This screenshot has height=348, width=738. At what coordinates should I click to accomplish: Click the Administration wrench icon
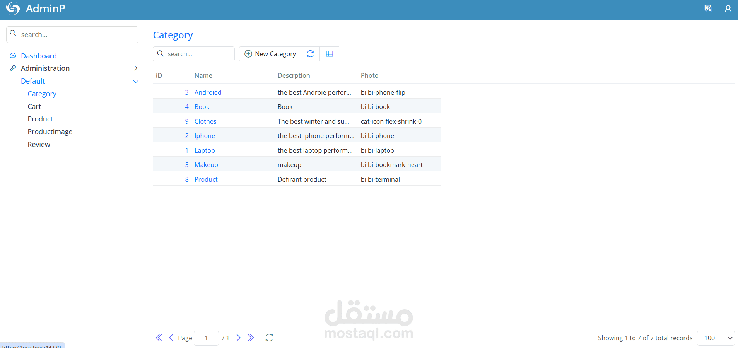tap(13, 68)
